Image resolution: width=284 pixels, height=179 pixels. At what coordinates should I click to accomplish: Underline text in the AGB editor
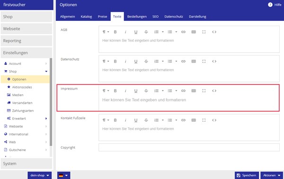136,32
